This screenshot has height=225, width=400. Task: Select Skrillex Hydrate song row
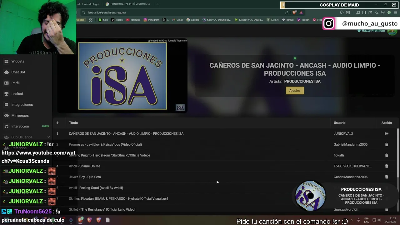225,199
